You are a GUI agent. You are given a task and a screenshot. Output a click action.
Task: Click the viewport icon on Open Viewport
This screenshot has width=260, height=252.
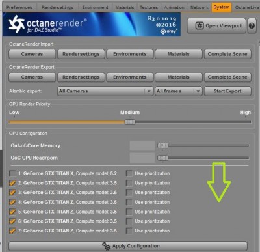tap(199, 26)
